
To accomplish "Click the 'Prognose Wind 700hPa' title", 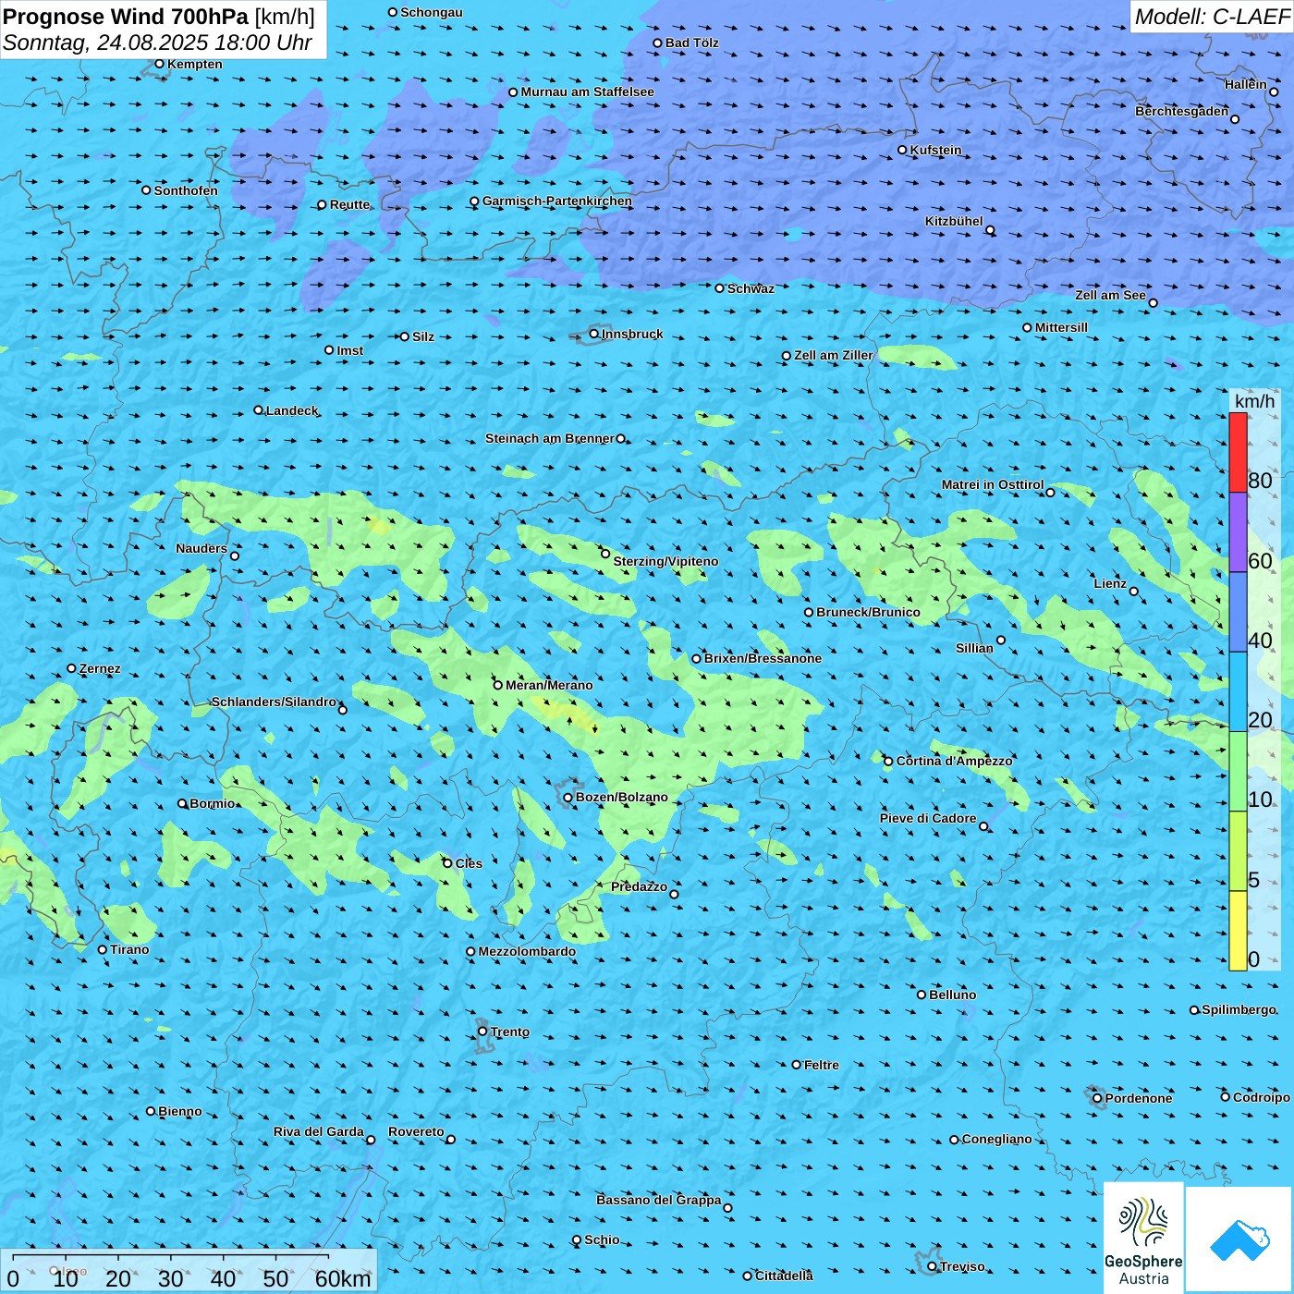I will pos(127,17).
